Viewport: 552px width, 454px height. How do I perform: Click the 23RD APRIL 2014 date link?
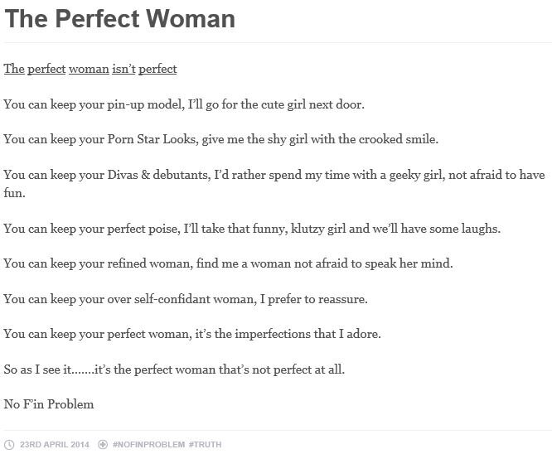tap(56, 444)
